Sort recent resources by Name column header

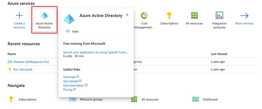coord(12,54)
